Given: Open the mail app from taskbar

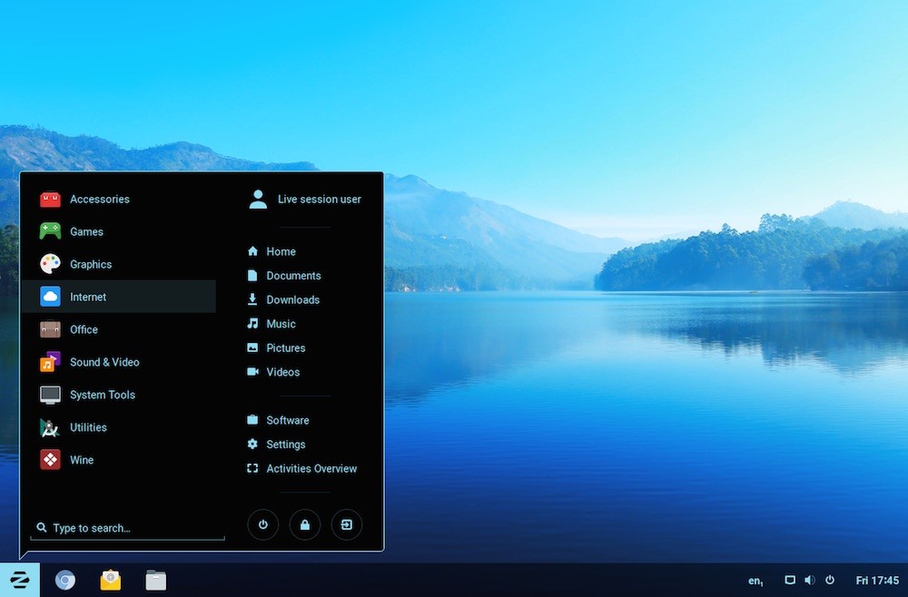Looking at the screenshot, I should (110, 580).
